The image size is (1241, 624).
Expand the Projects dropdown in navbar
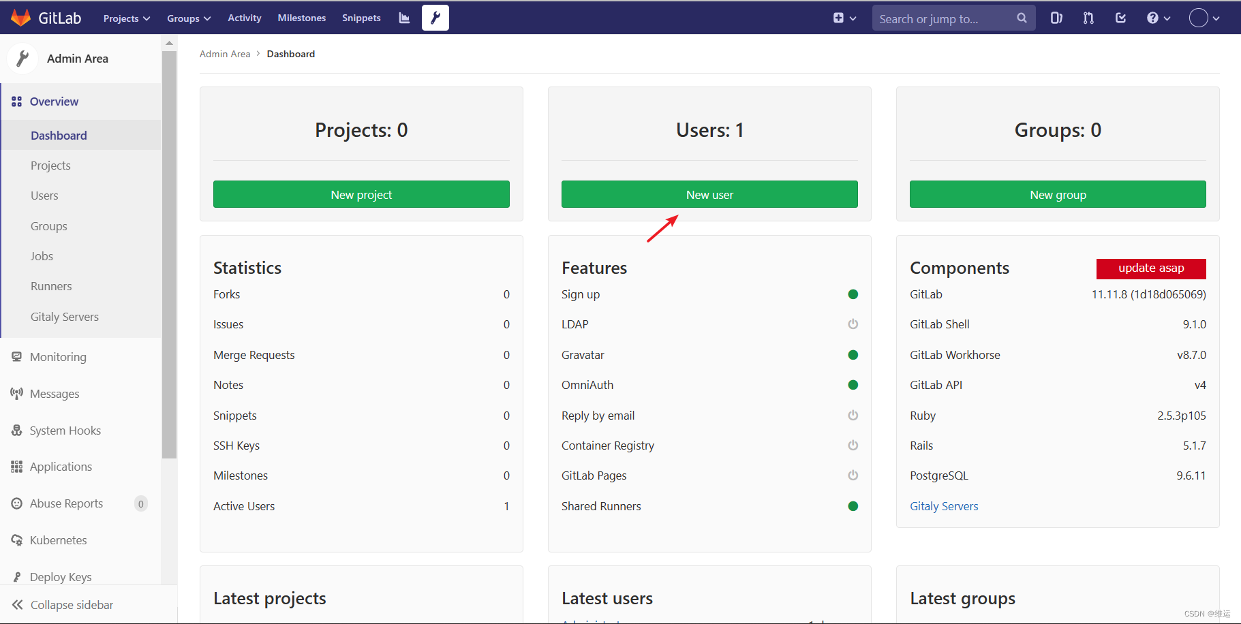click(127, 18)
